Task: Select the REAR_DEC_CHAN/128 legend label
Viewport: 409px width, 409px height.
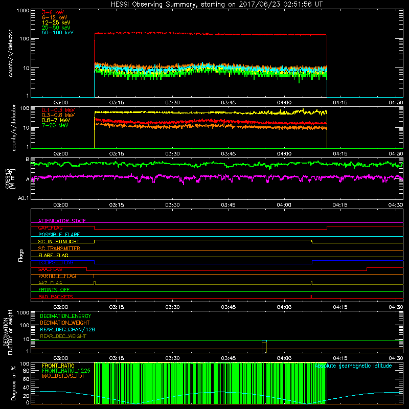Action: 67,329
